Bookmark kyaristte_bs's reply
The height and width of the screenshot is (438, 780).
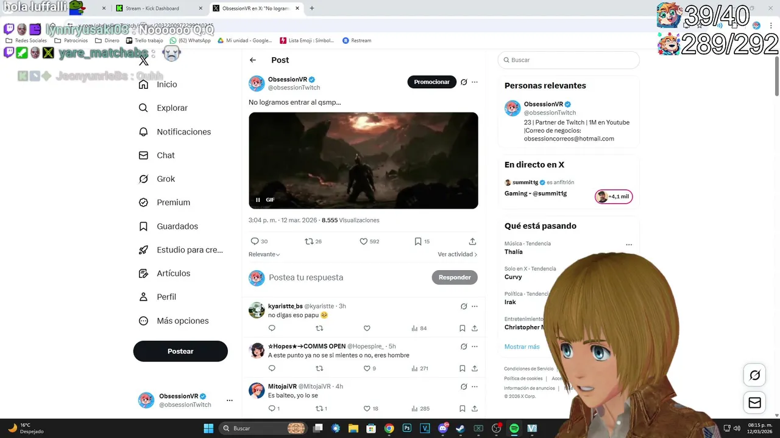pos(463,328)
